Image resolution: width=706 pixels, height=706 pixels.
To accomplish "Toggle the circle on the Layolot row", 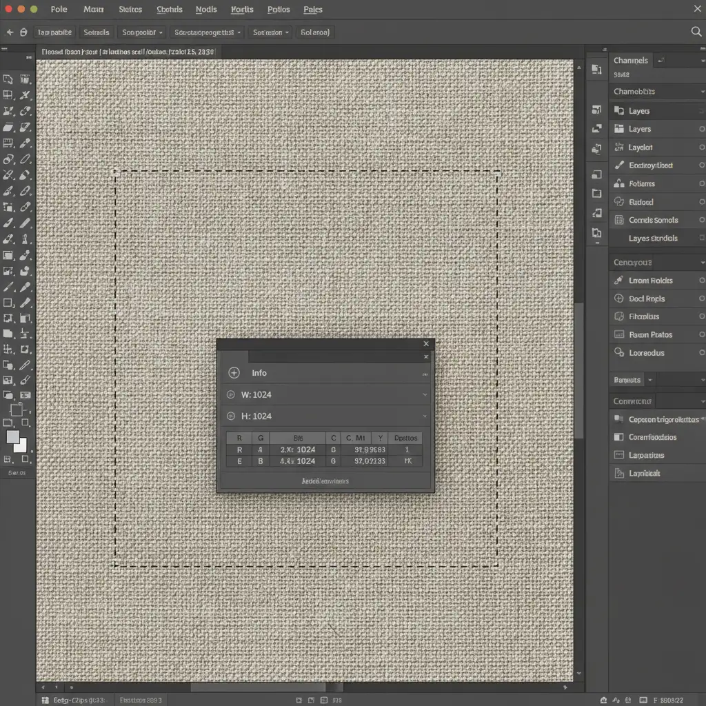I will click(x=701, y=147).
